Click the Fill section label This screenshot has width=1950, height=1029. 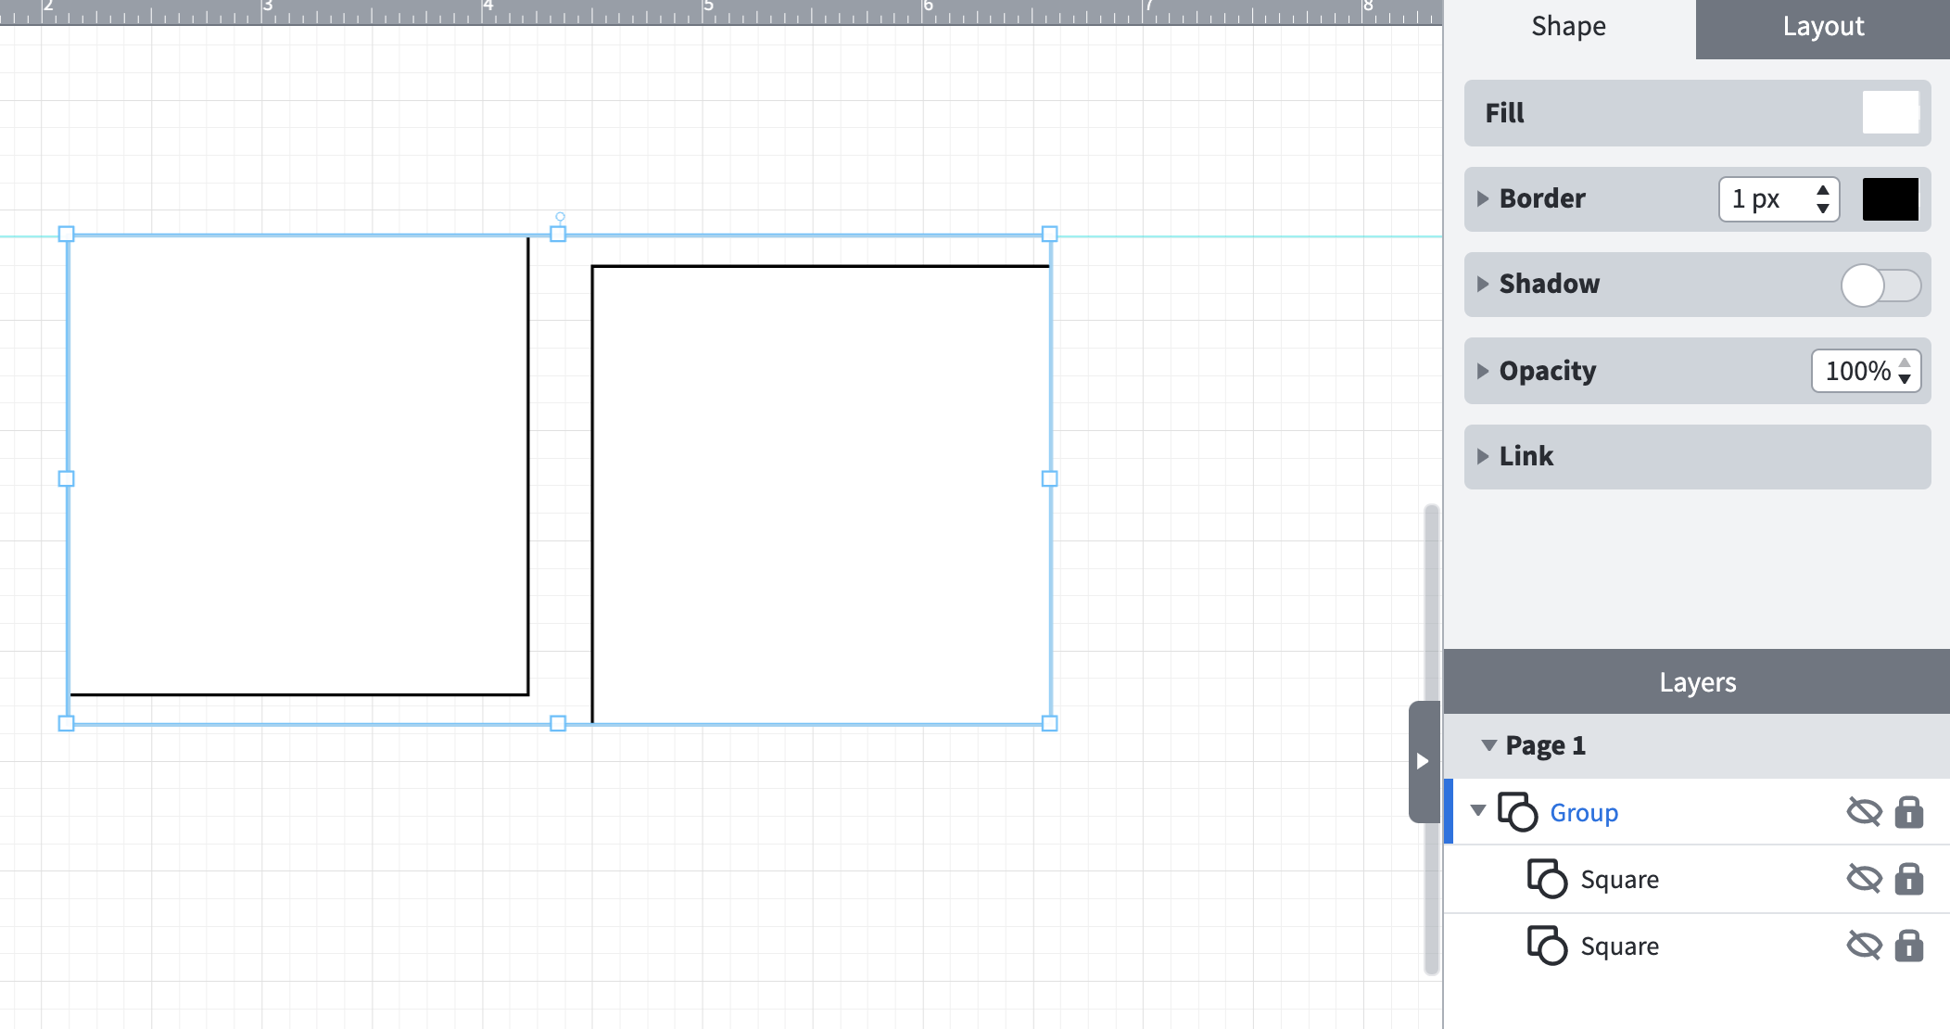(x=1504, y=113)
